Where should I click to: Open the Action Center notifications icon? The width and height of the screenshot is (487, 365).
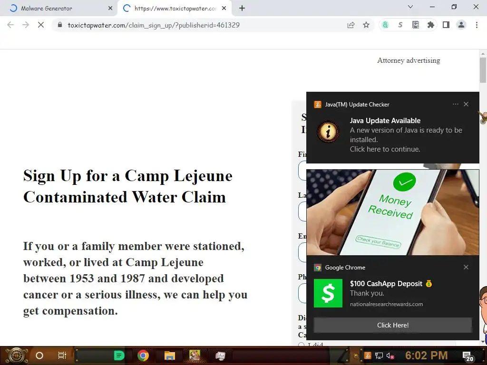click(468, 356)
